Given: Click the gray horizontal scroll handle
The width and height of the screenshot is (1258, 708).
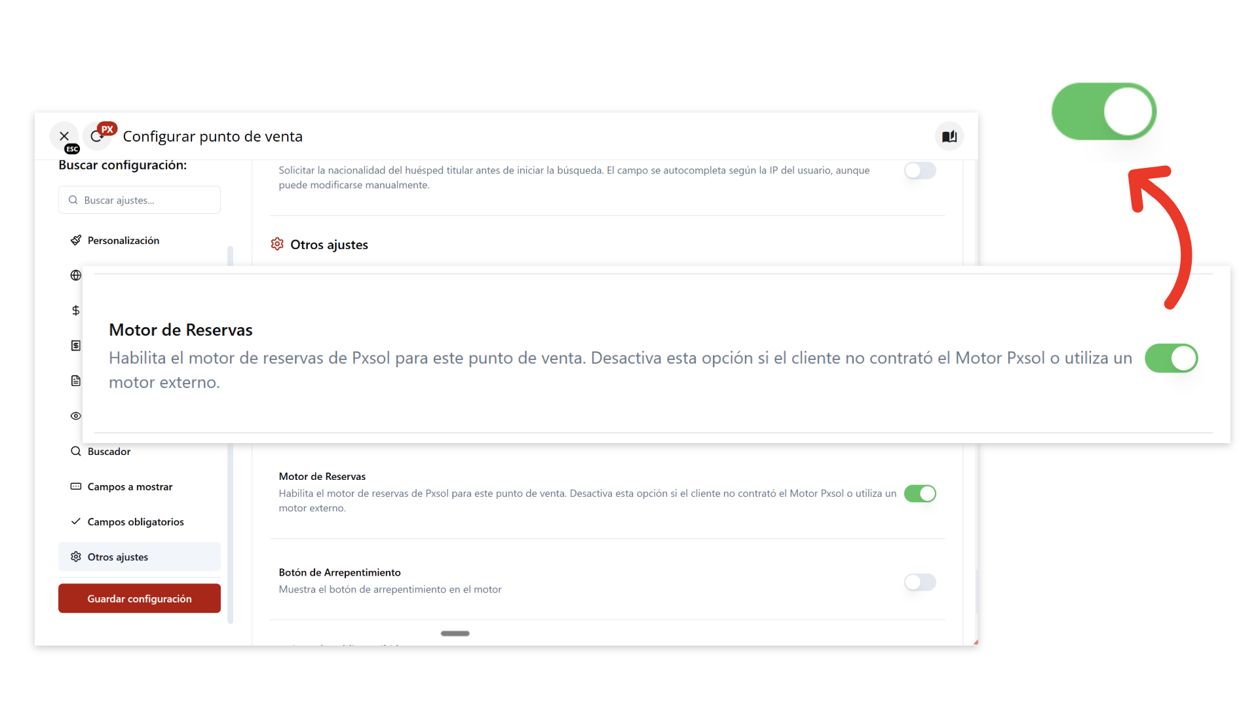Looking at the screenshot, I should (455, 633).
